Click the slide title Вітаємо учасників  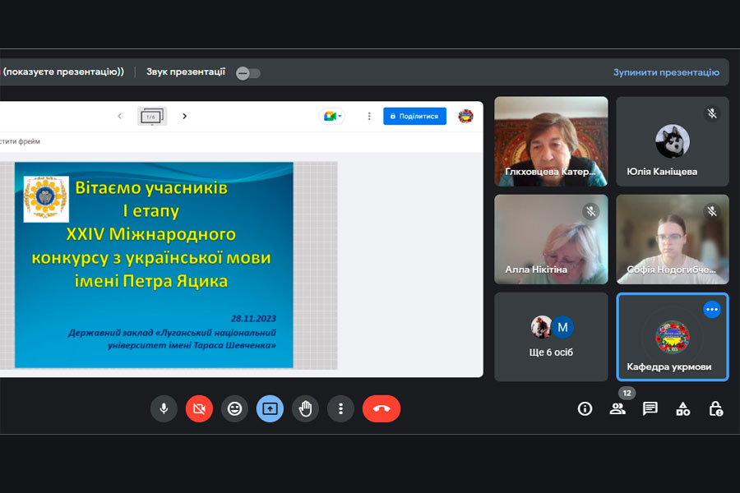tap(151, 188)
